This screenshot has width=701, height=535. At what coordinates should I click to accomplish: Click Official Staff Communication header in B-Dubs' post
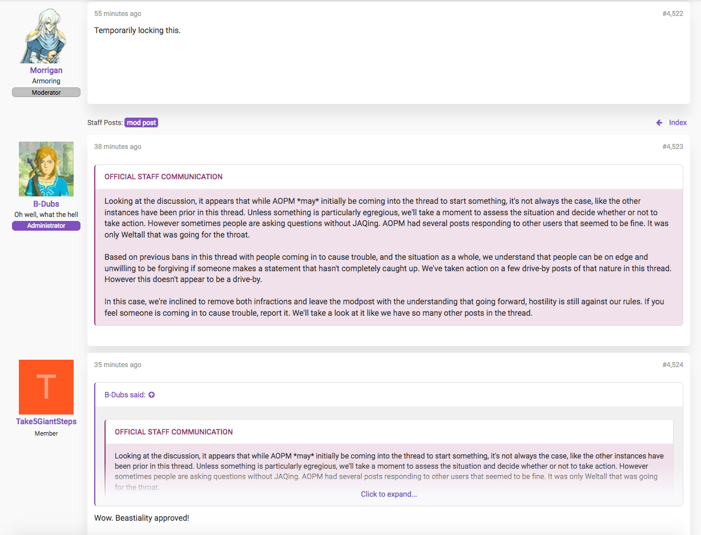click(163, 177)
